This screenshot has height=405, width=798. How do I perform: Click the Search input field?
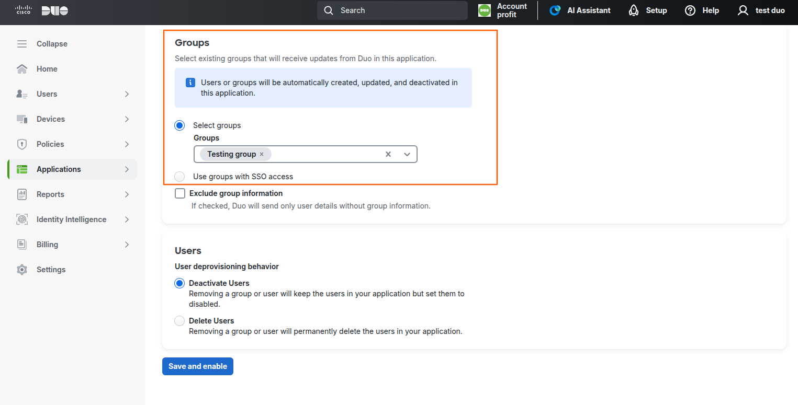coord(392,10)
